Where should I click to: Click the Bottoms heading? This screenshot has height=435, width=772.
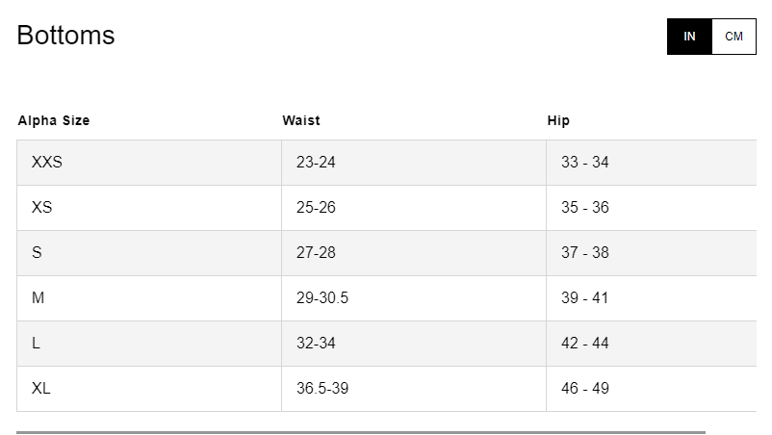[x=65, y=36]
